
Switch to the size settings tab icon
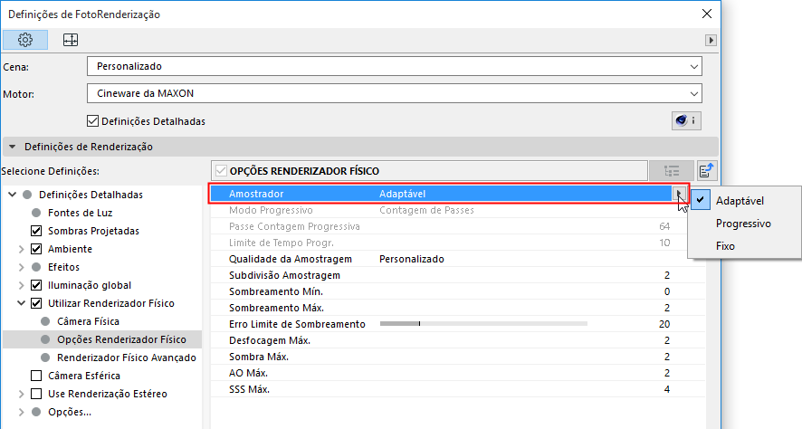[71, 40]
